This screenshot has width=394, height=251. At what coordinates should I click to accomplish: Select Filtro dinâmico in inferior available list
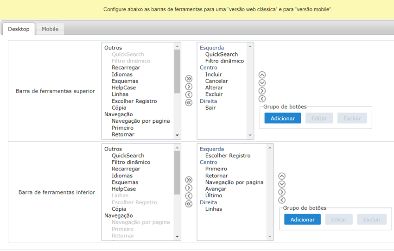[x=131, y=162]
